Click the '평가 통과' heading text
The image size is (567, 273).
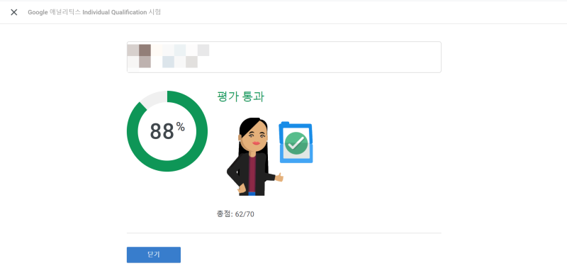tap(240, 96)
